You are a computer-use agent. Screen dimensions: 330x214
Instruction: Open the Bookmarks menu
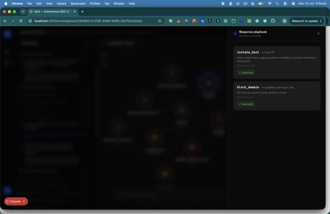coord(78,4)
